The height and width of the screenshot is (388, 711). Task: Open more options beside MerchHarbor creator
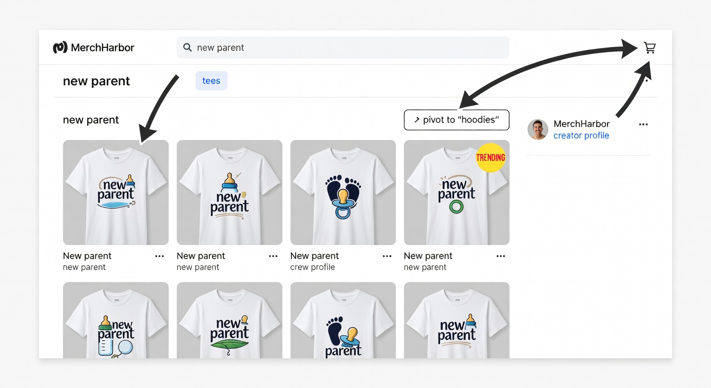tap(643, 124)
